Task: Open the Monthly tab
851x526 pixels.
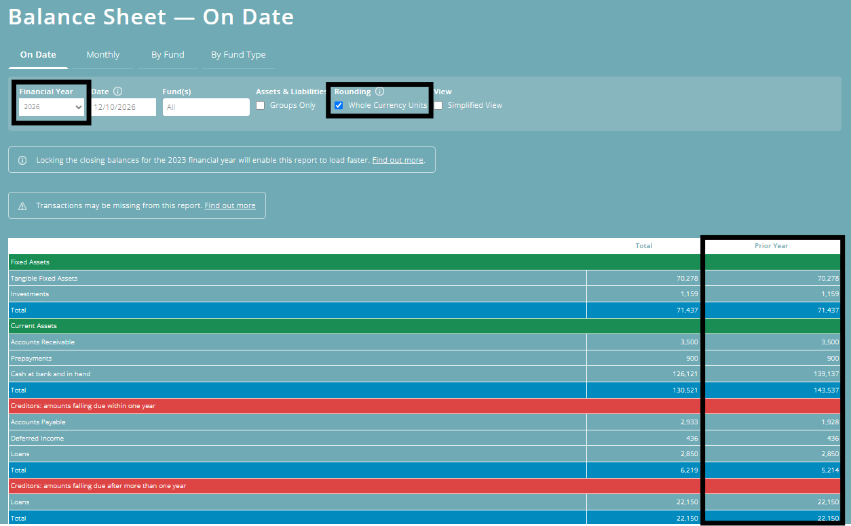Action: pos(102,55)
